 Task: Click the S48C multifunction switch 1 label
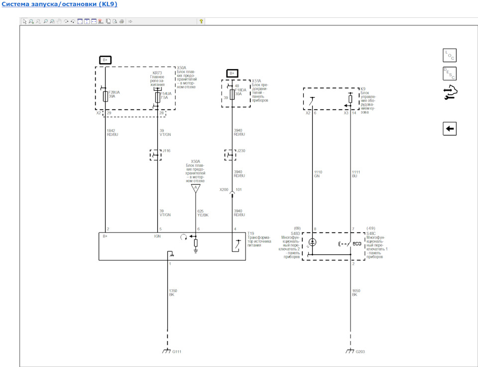tap(377, 245)
